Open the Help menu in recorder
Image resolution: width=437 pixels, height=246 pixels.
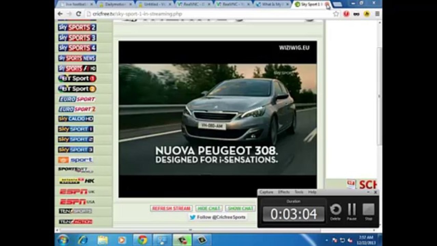coord(312,192)
